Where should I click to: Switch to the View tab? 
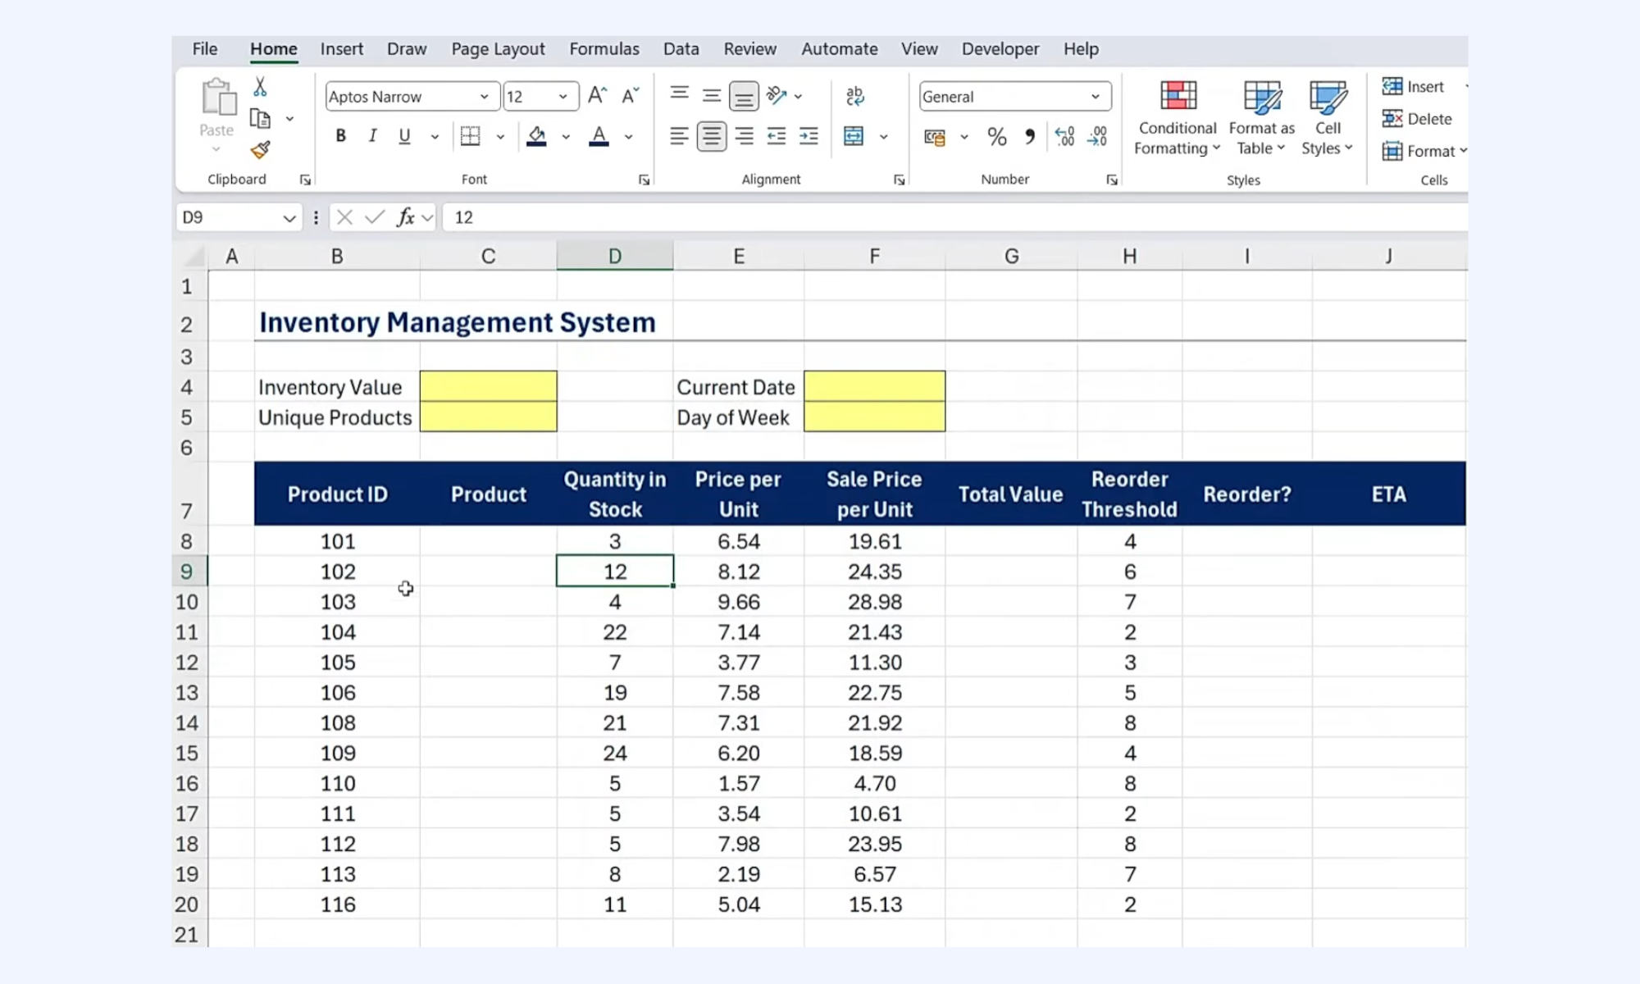tap(919, 49)
